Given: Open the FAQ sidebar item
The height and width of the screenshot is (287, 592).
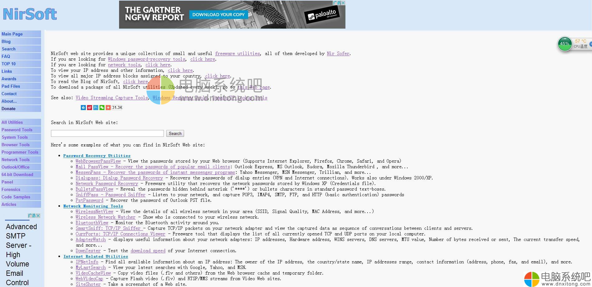Looking at the screenshot, I should 21,56.
